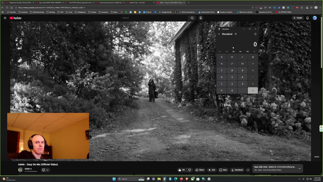Open the Windows Start menu
323x182 pixels.
(x=114, y=179)
